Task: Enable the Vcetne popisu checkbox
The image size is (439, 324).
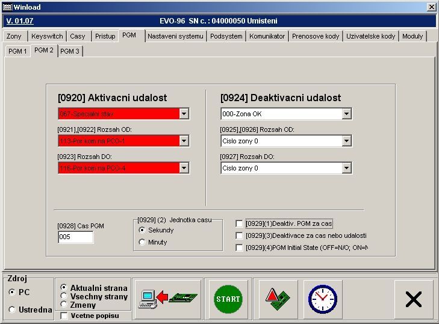Action: [x=64, y=316]
